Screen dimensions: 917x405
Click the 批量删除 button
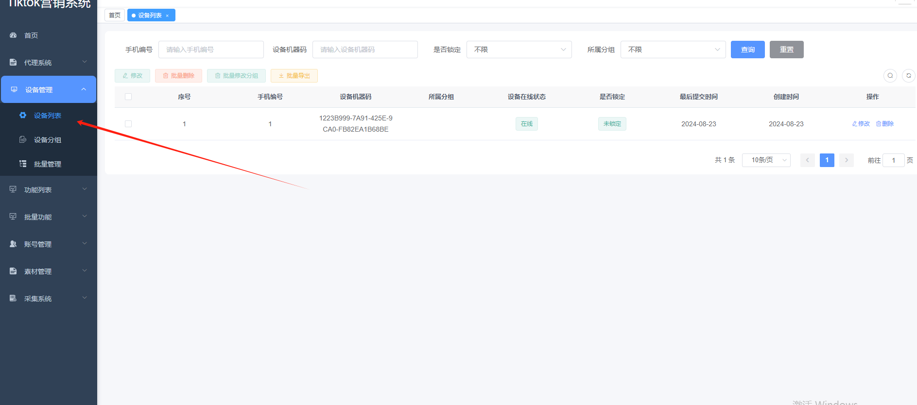click(178, 76)
